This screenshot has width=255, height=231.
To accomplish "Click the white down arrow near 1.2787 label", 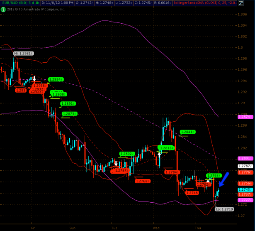I will tap(115, 164).
